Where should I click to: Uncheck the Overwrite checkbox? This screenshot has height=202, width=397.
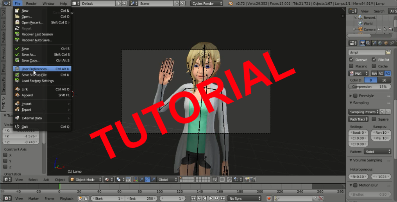[x=351, y=60]
